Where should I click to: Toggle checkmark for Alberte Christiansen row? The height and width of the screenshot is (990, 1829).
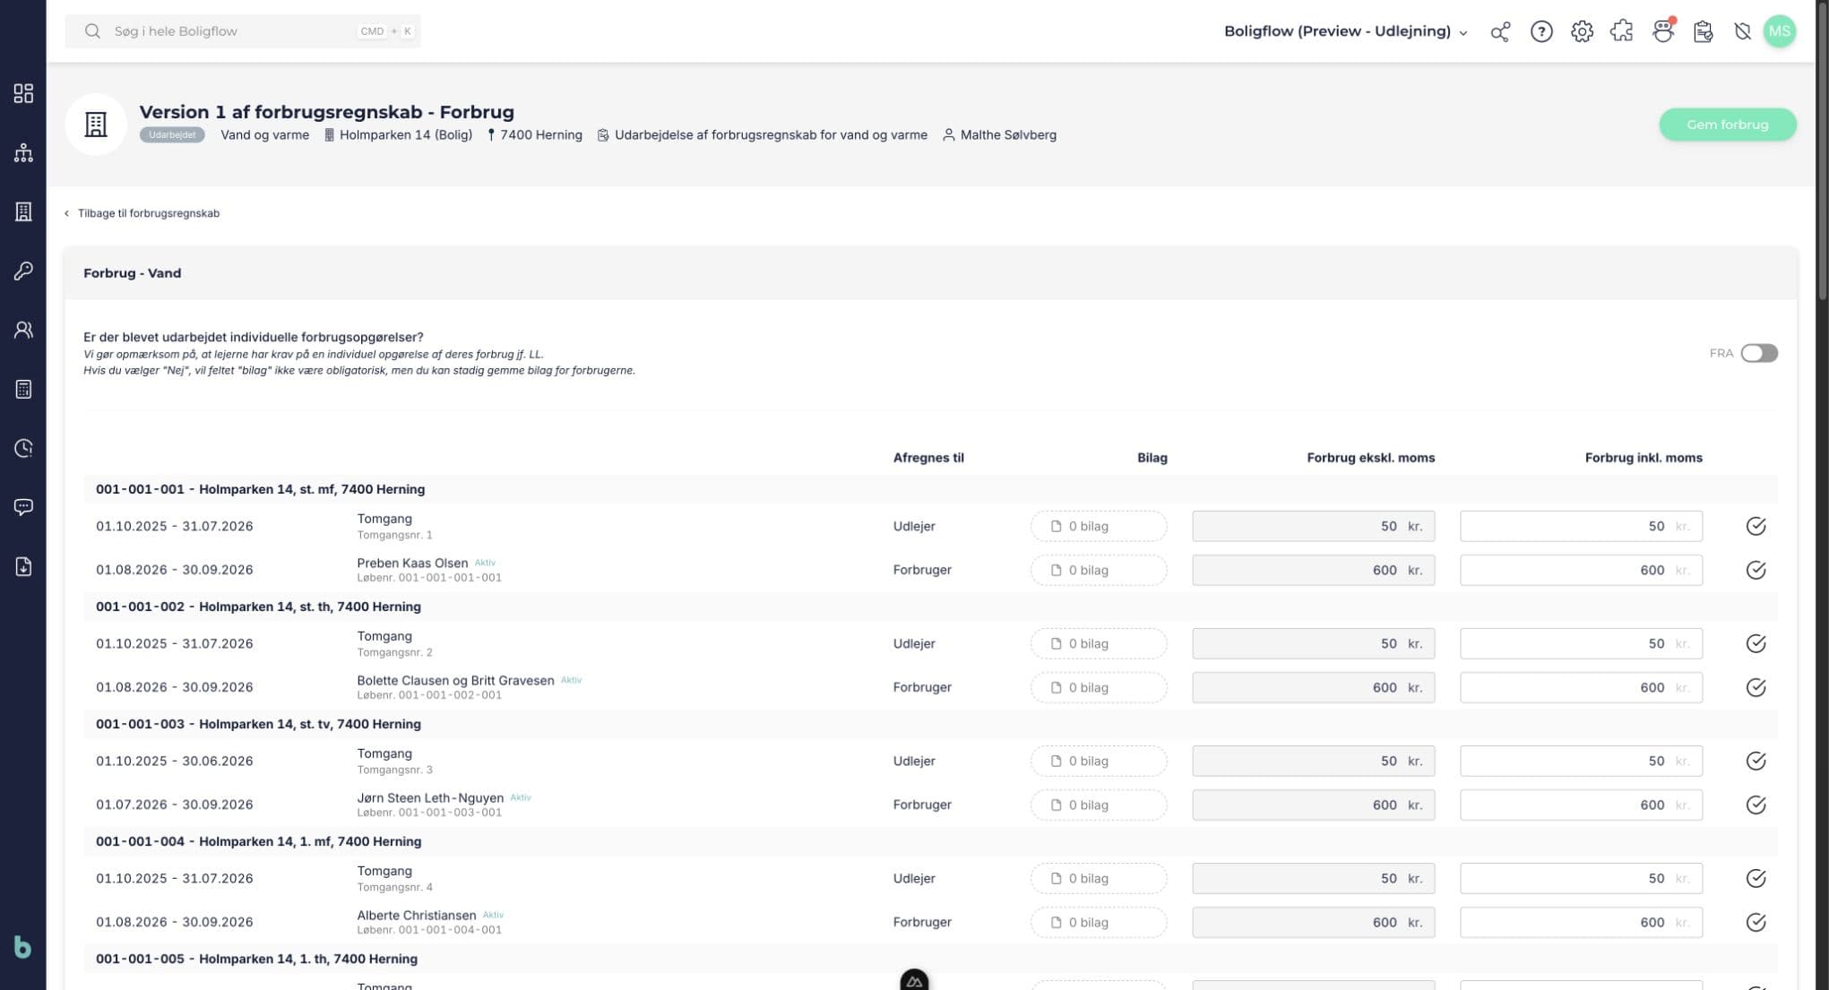[1756, 922]
